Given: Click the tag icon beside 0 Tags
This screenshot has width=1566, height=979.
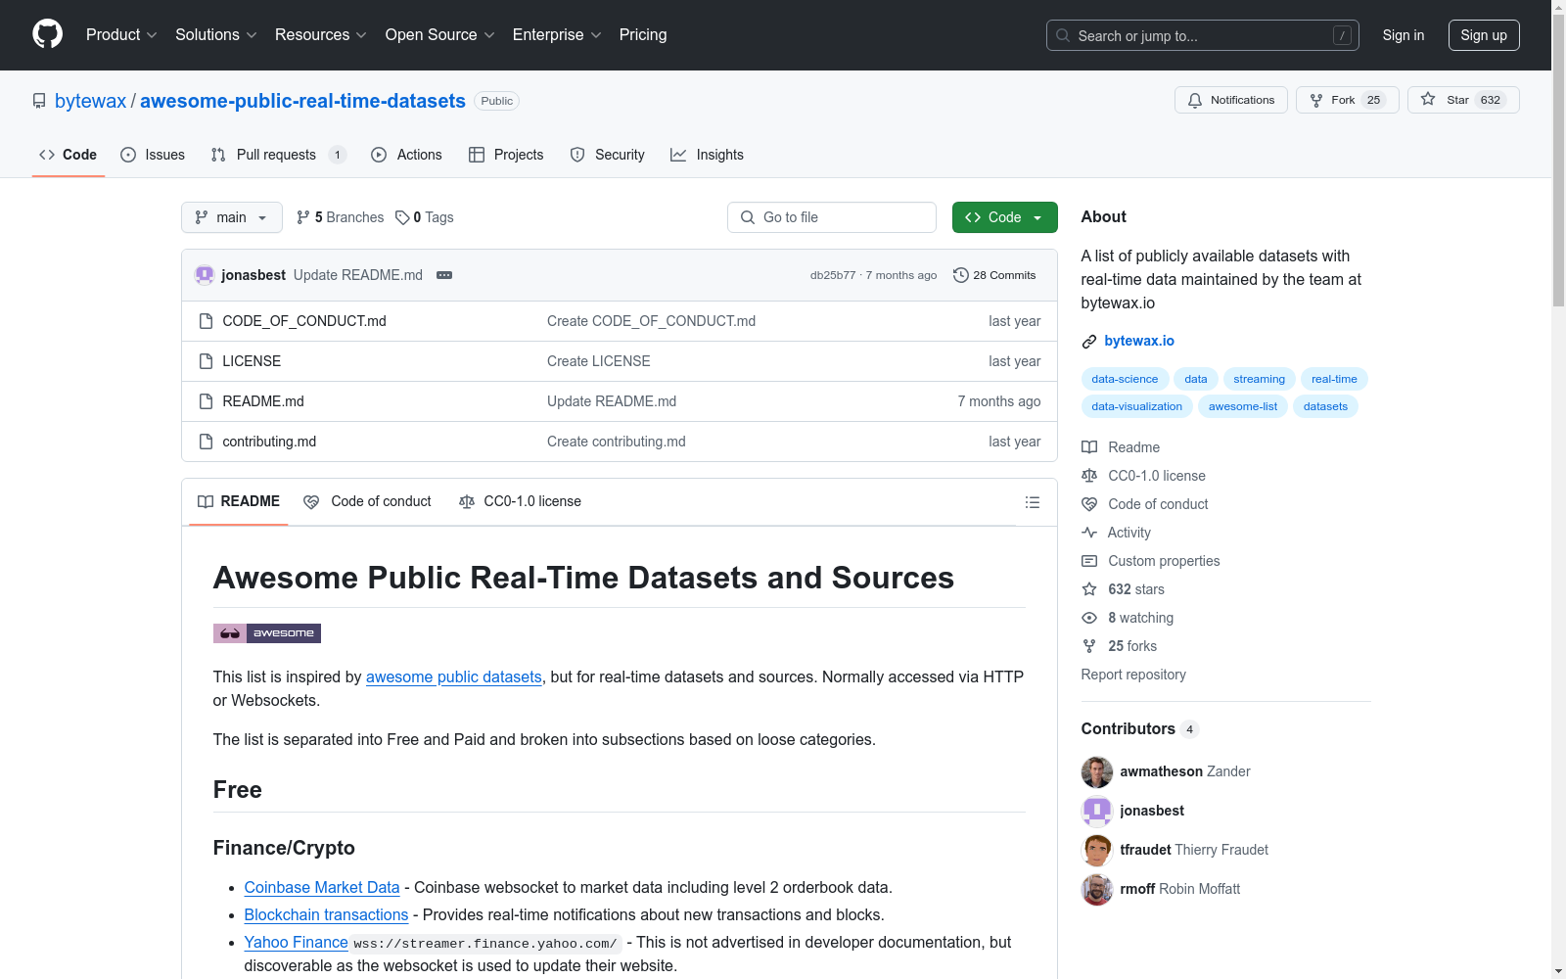Looking at the screenshot, I should tap(402, 217).
